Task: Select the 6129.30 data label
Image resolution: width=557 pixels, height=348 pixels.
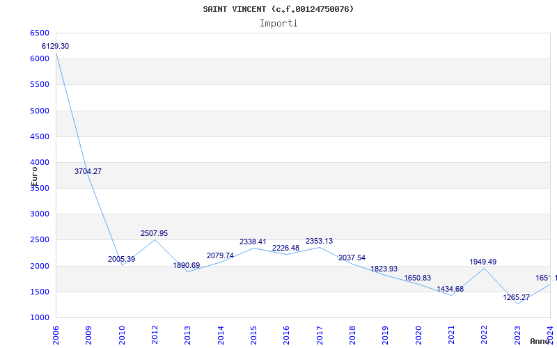Action: 55,46
